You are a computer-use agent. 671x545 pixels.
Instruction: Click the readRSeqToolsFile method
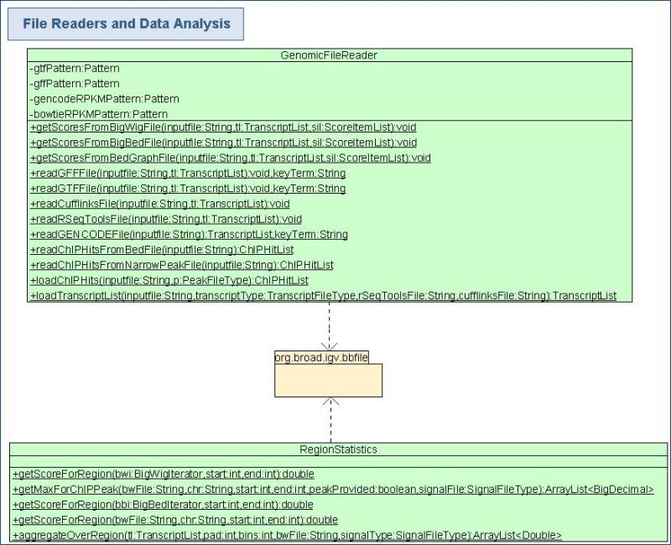click(x=165, y=220)
